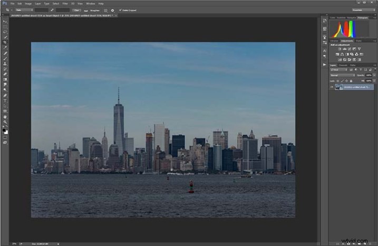Open the Window menu

(x=90, y=4)
